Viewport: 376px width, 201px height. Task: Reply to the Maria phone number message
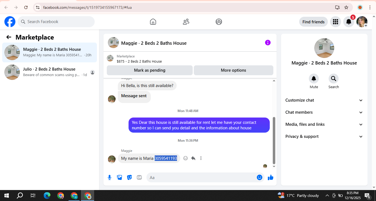pyautogui.click(x=193, y=158)
